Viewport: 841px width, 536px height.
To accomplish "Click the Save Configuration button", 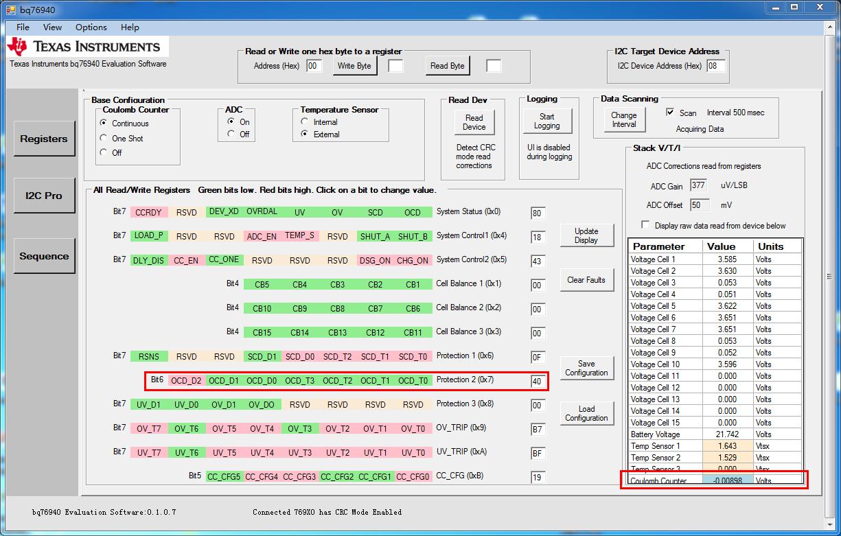I will point(586,368).
